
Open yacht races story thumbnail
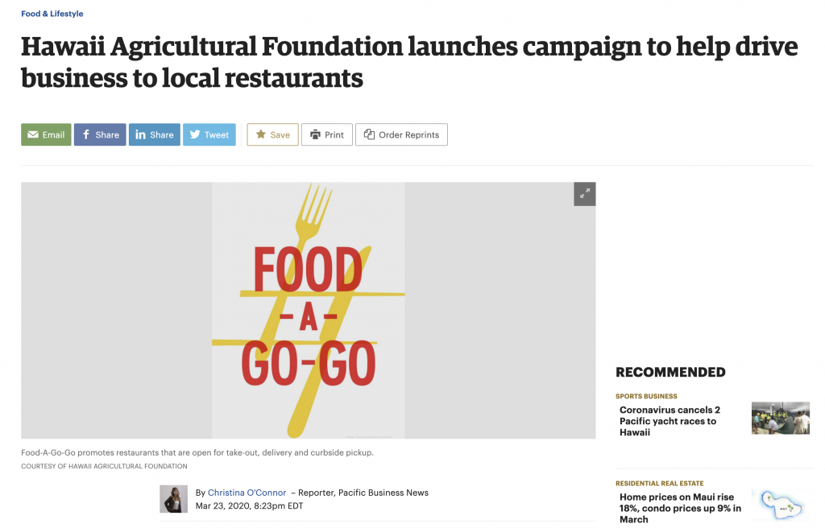[x=780, y=418]
